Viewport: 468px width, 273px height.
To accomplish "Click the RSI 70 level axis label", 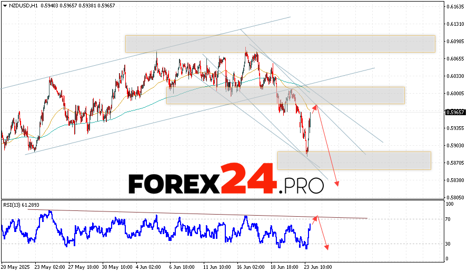I will coord(448,219).
